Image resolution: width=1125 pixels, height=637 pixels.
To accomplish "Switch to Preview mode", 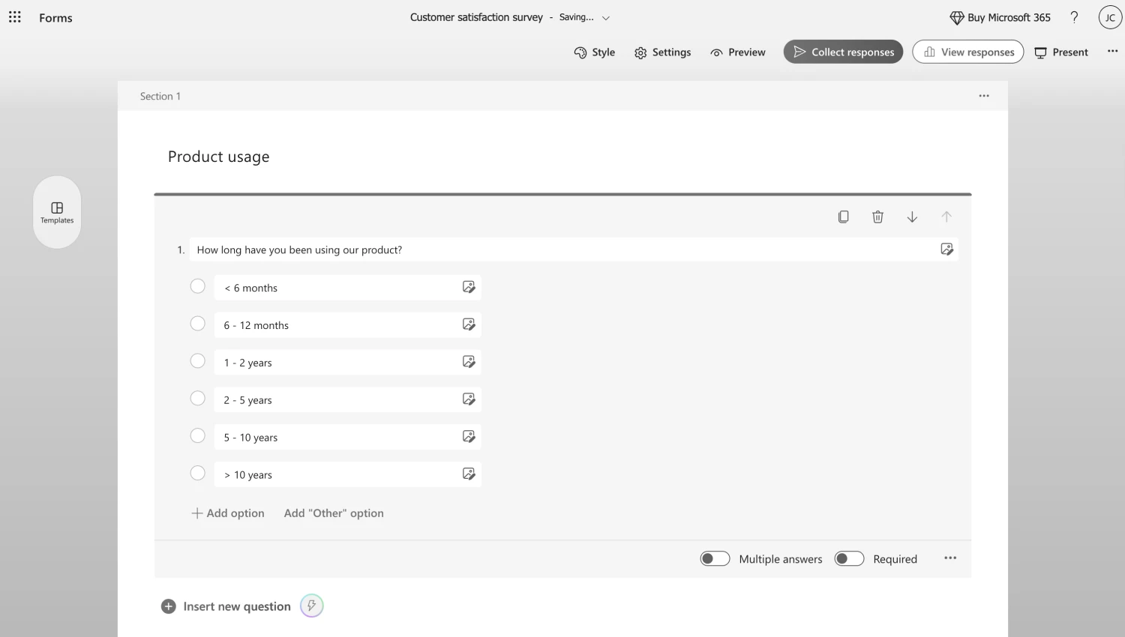I will [737, 52].
